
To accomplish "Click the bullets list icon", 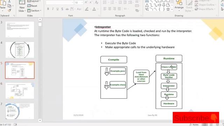I will (105, 2).
